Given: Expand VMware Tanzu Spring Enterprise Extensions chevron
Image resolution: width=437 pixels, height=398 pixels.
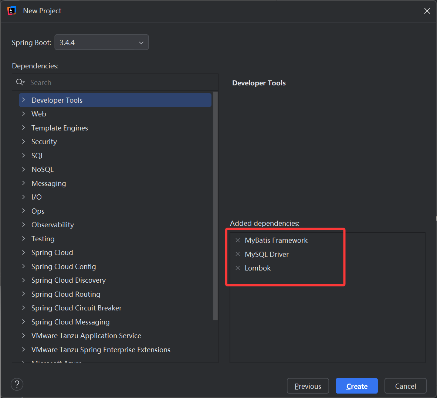Looking at the screenshot, I should [x=24, y=350].
